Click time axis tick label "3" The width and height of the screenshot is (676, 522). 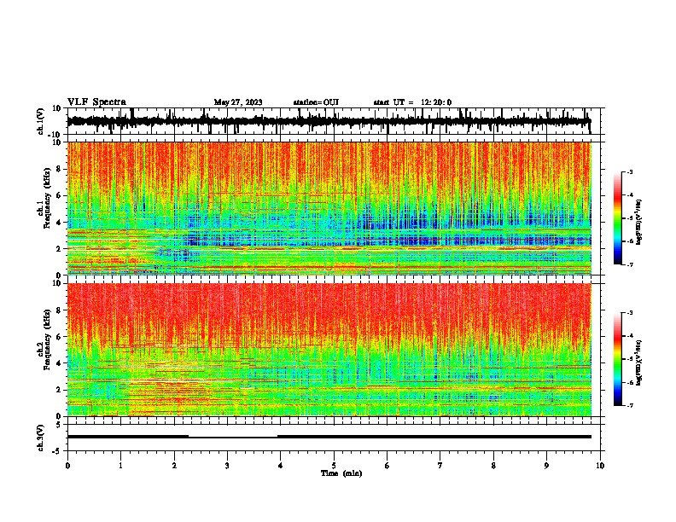227,466
